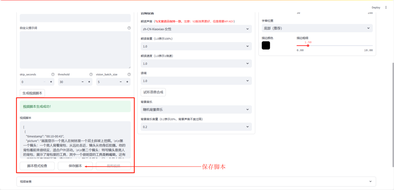Click help icon next to vision_batch_size

tap(129, 74)
